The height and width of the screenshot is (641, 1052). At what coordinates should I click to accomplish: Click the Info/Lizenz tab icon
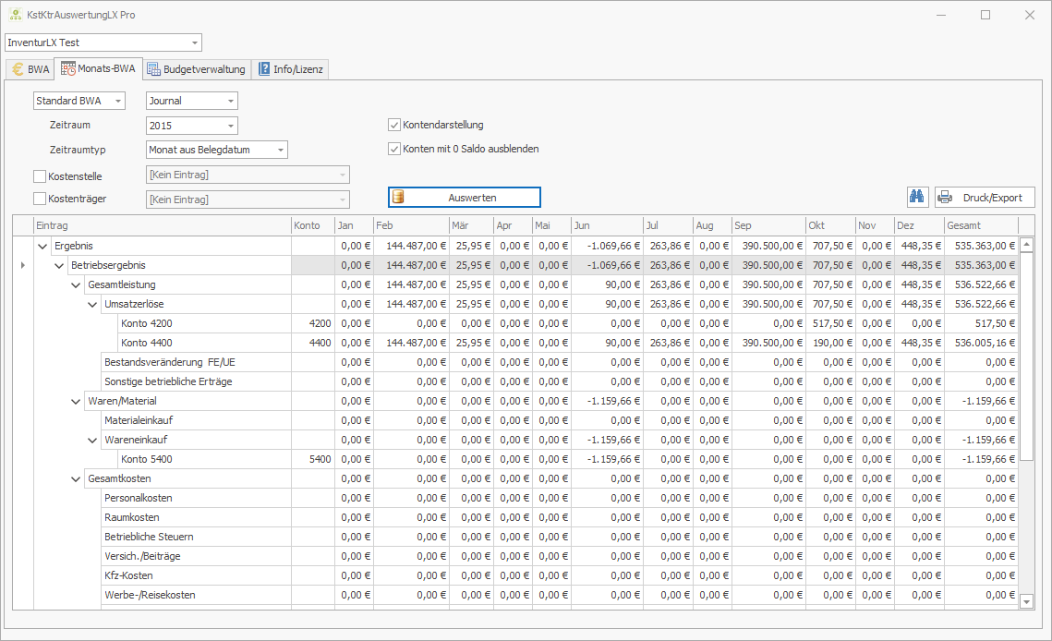point(264,69)
